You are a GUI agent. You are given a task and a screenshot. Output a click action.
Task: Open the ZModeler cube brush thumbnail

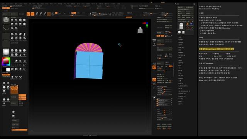(x=6, y=20)
